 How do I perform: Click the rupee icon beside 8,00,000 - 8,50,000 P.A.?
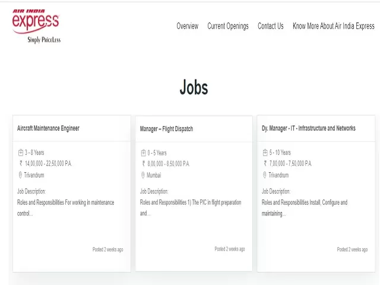pos(144,164)
